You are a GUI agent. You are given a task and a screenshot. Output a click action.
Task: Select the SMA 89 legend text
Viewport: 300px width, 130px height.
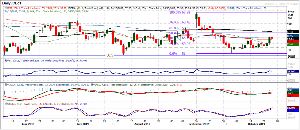(249, 8)
